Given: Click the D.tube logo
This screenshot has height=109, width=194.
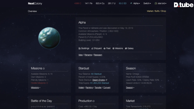Looking at the screenshot, I should (x=183, y=5).
